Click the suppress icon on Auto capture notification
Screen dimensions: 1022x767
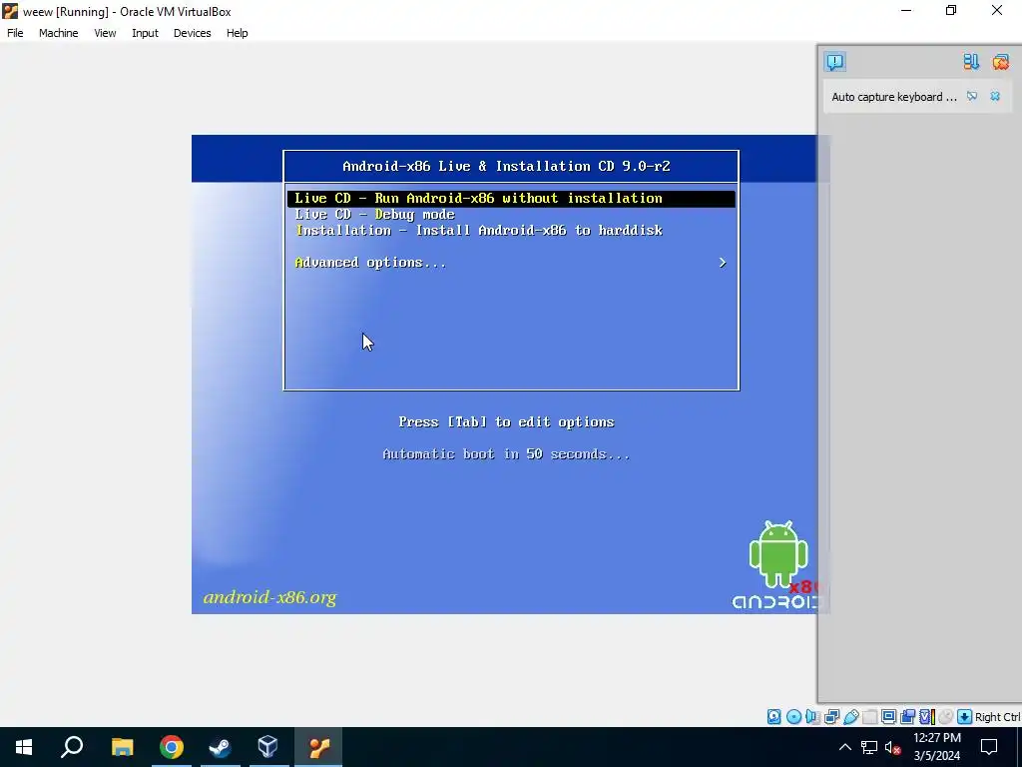[972, 97]
